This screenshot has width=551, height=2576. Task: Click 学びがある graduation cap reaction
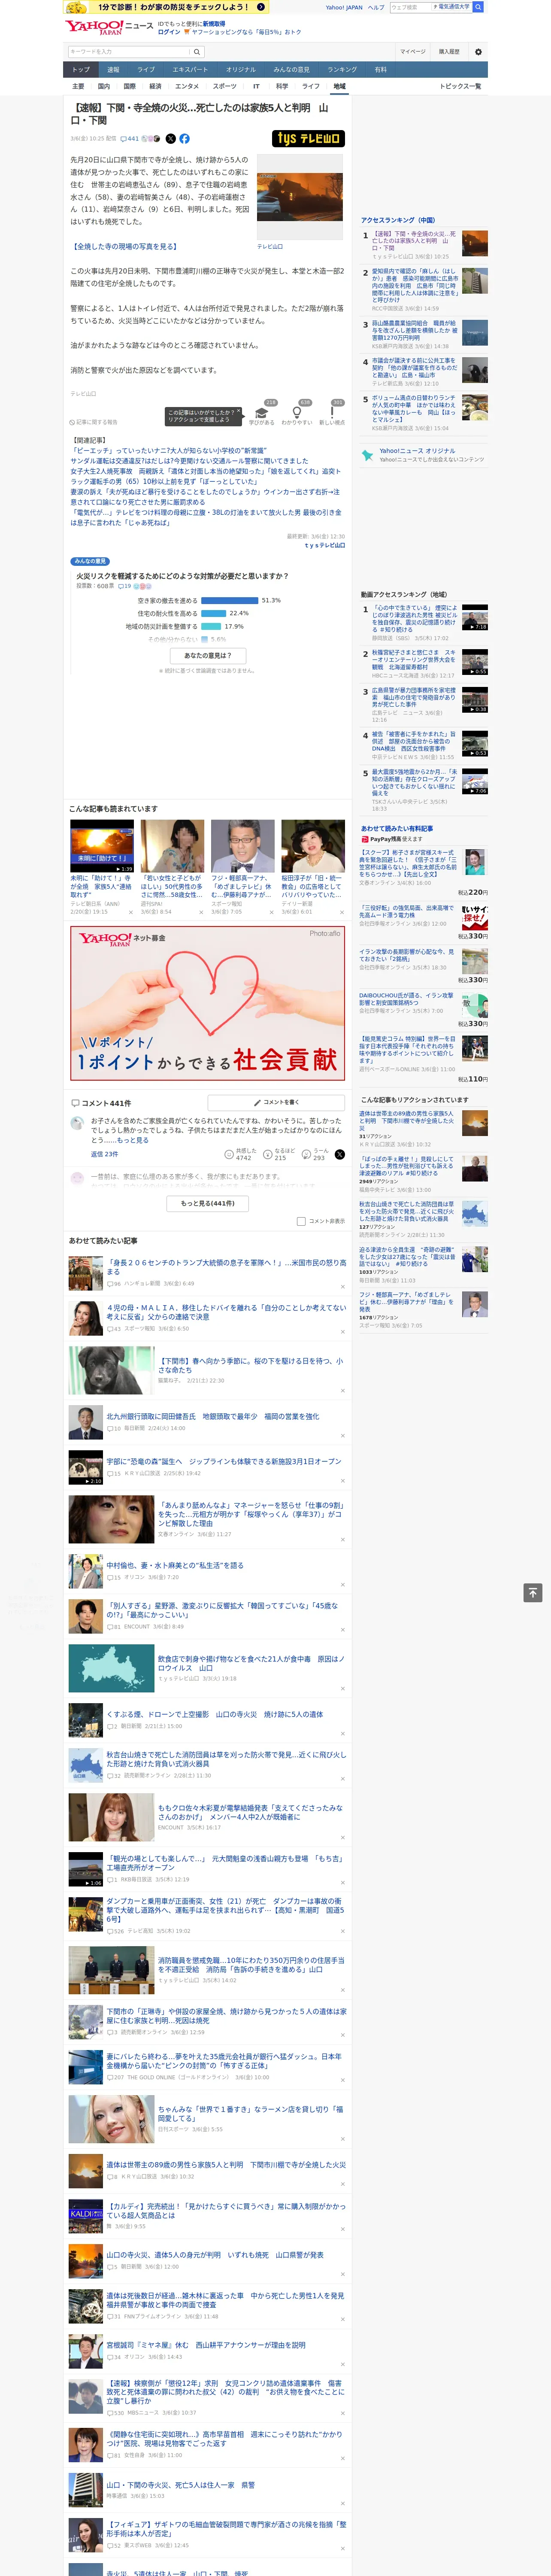coord(262,414)
